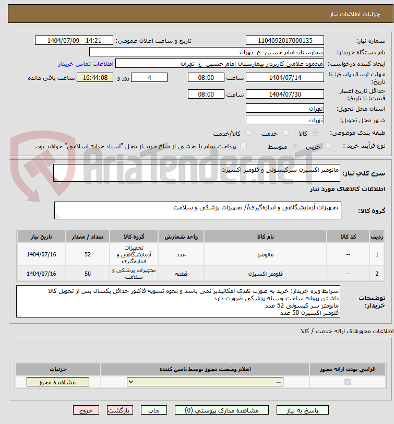The image size is (394, 424).
Task: Click the buyer notes textarea
Action: (178, 301)
